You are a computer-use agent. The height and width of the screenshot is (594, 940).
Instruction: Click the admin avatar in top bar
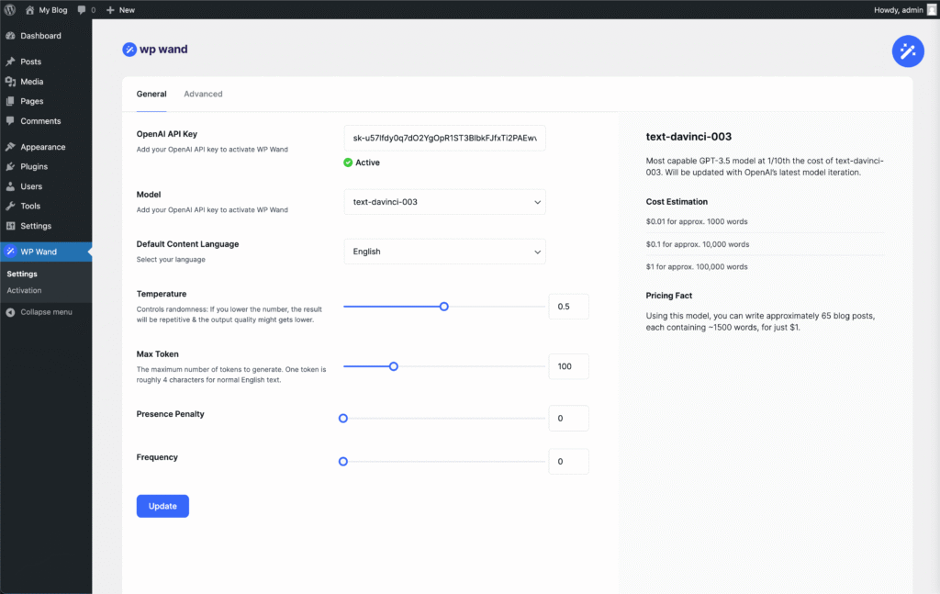[x=932, y=9]
